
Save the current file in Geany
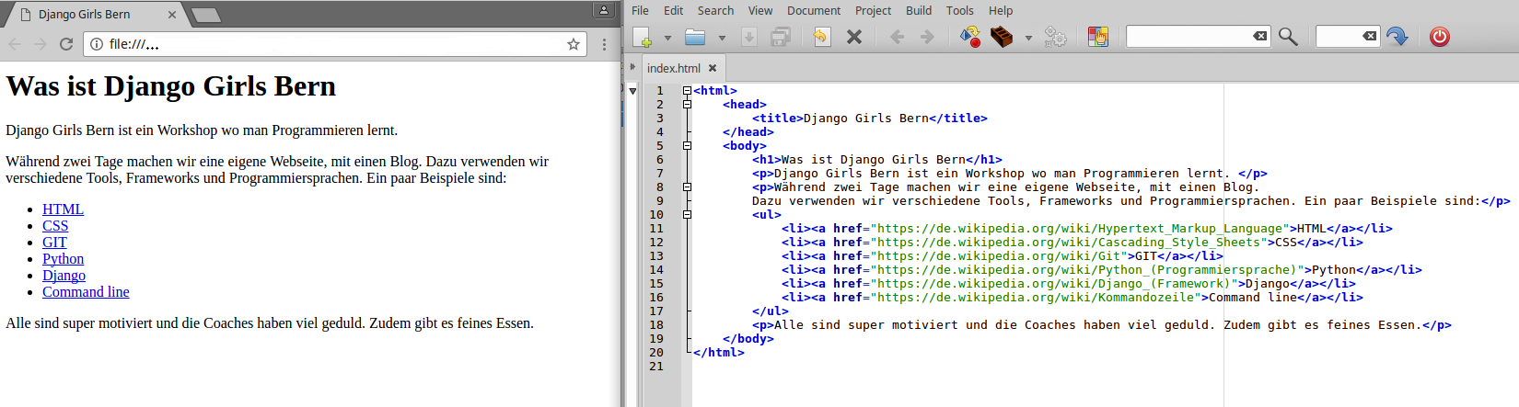(x=749, y=37)
